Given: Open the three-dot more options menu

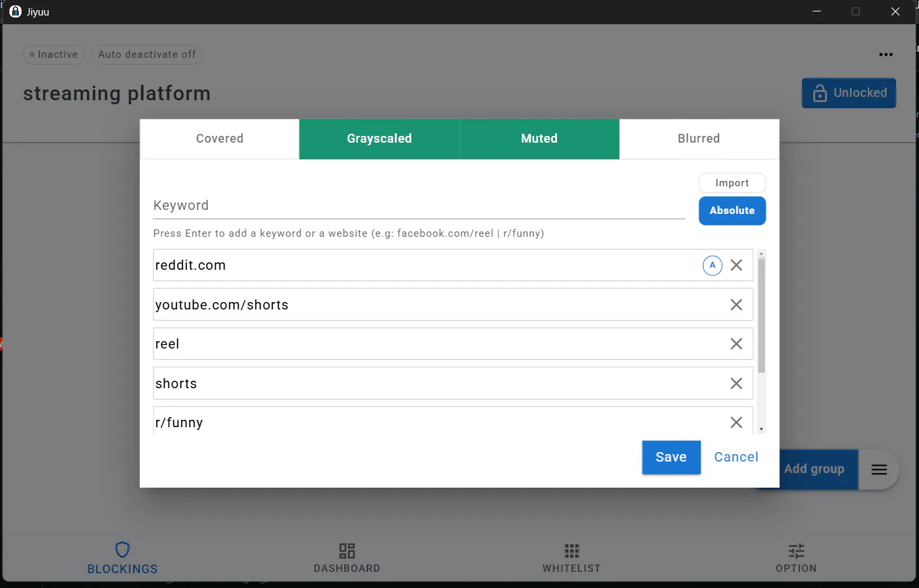Looking at the screenshot, I should (886, 54).
